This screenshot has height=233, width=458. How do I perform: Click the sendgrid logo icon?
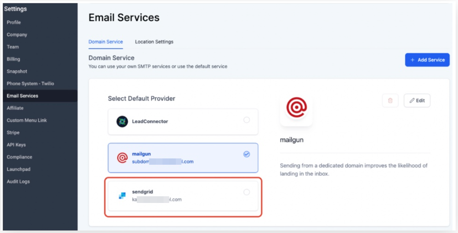(x=122, y=196)
